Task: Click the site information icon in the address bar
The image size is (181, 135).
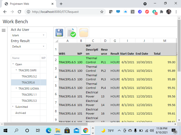Action: click(28, 12)
